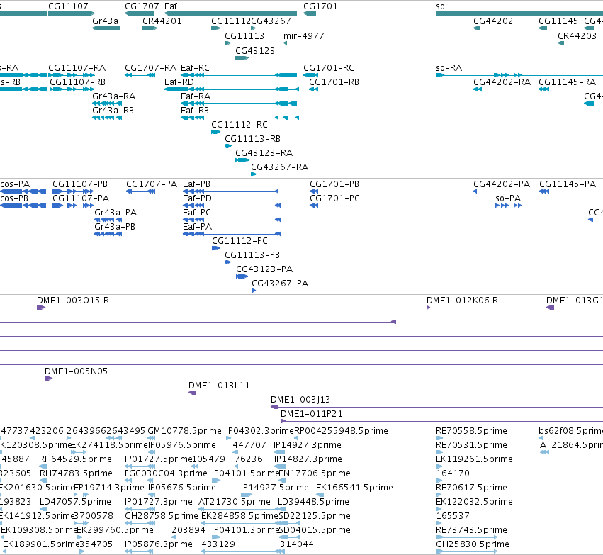Click protein Eaf-PA
The width and height of the screenshot is (603, 555).
click(197, 227)
